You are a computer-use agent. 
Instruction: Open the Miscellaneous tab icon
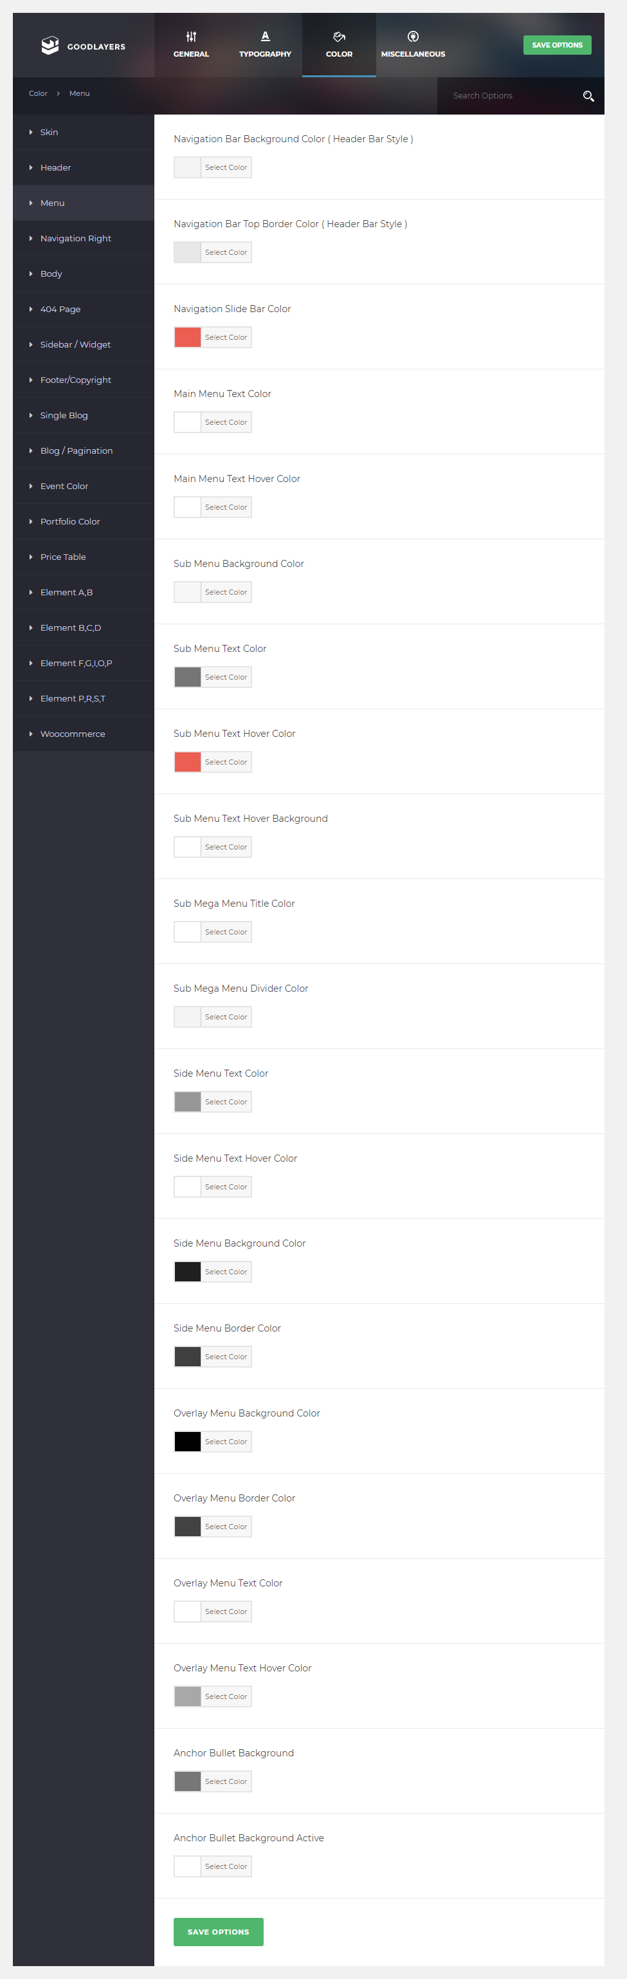pos(413,36)
